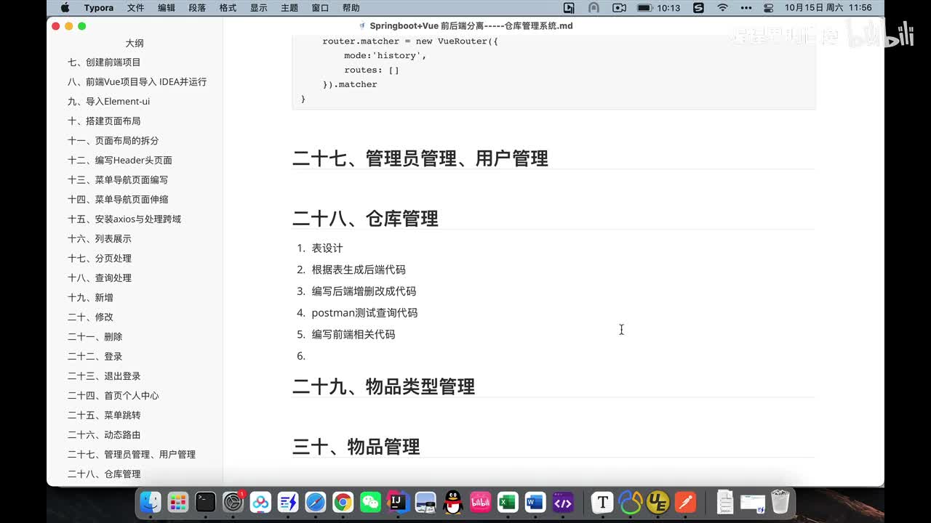Open the Typora application menu
Viewport: 931px width, 523px height.
[98, 8]
